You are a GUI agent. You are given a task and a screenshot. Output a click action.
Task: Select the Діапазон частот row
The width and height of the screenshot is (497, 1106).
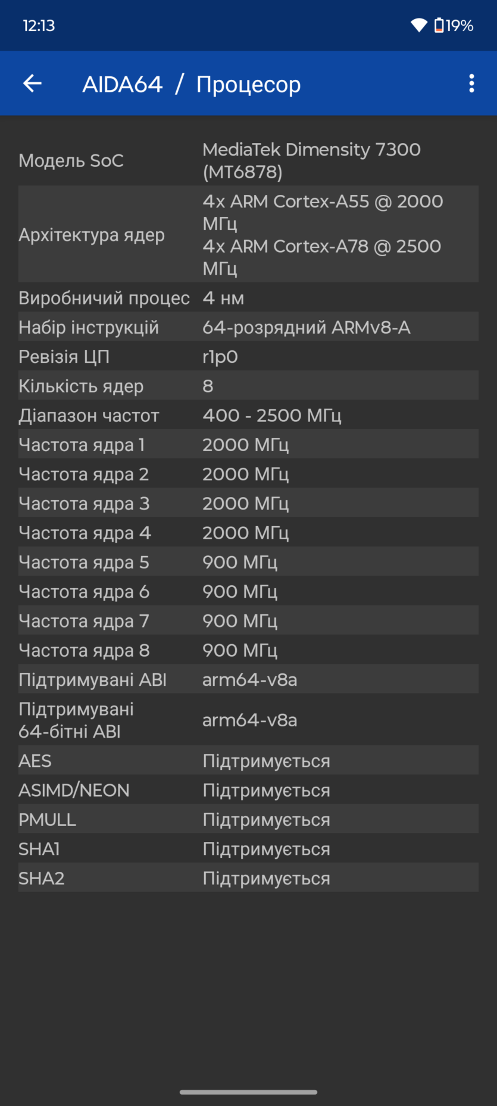tap(248, 415)
